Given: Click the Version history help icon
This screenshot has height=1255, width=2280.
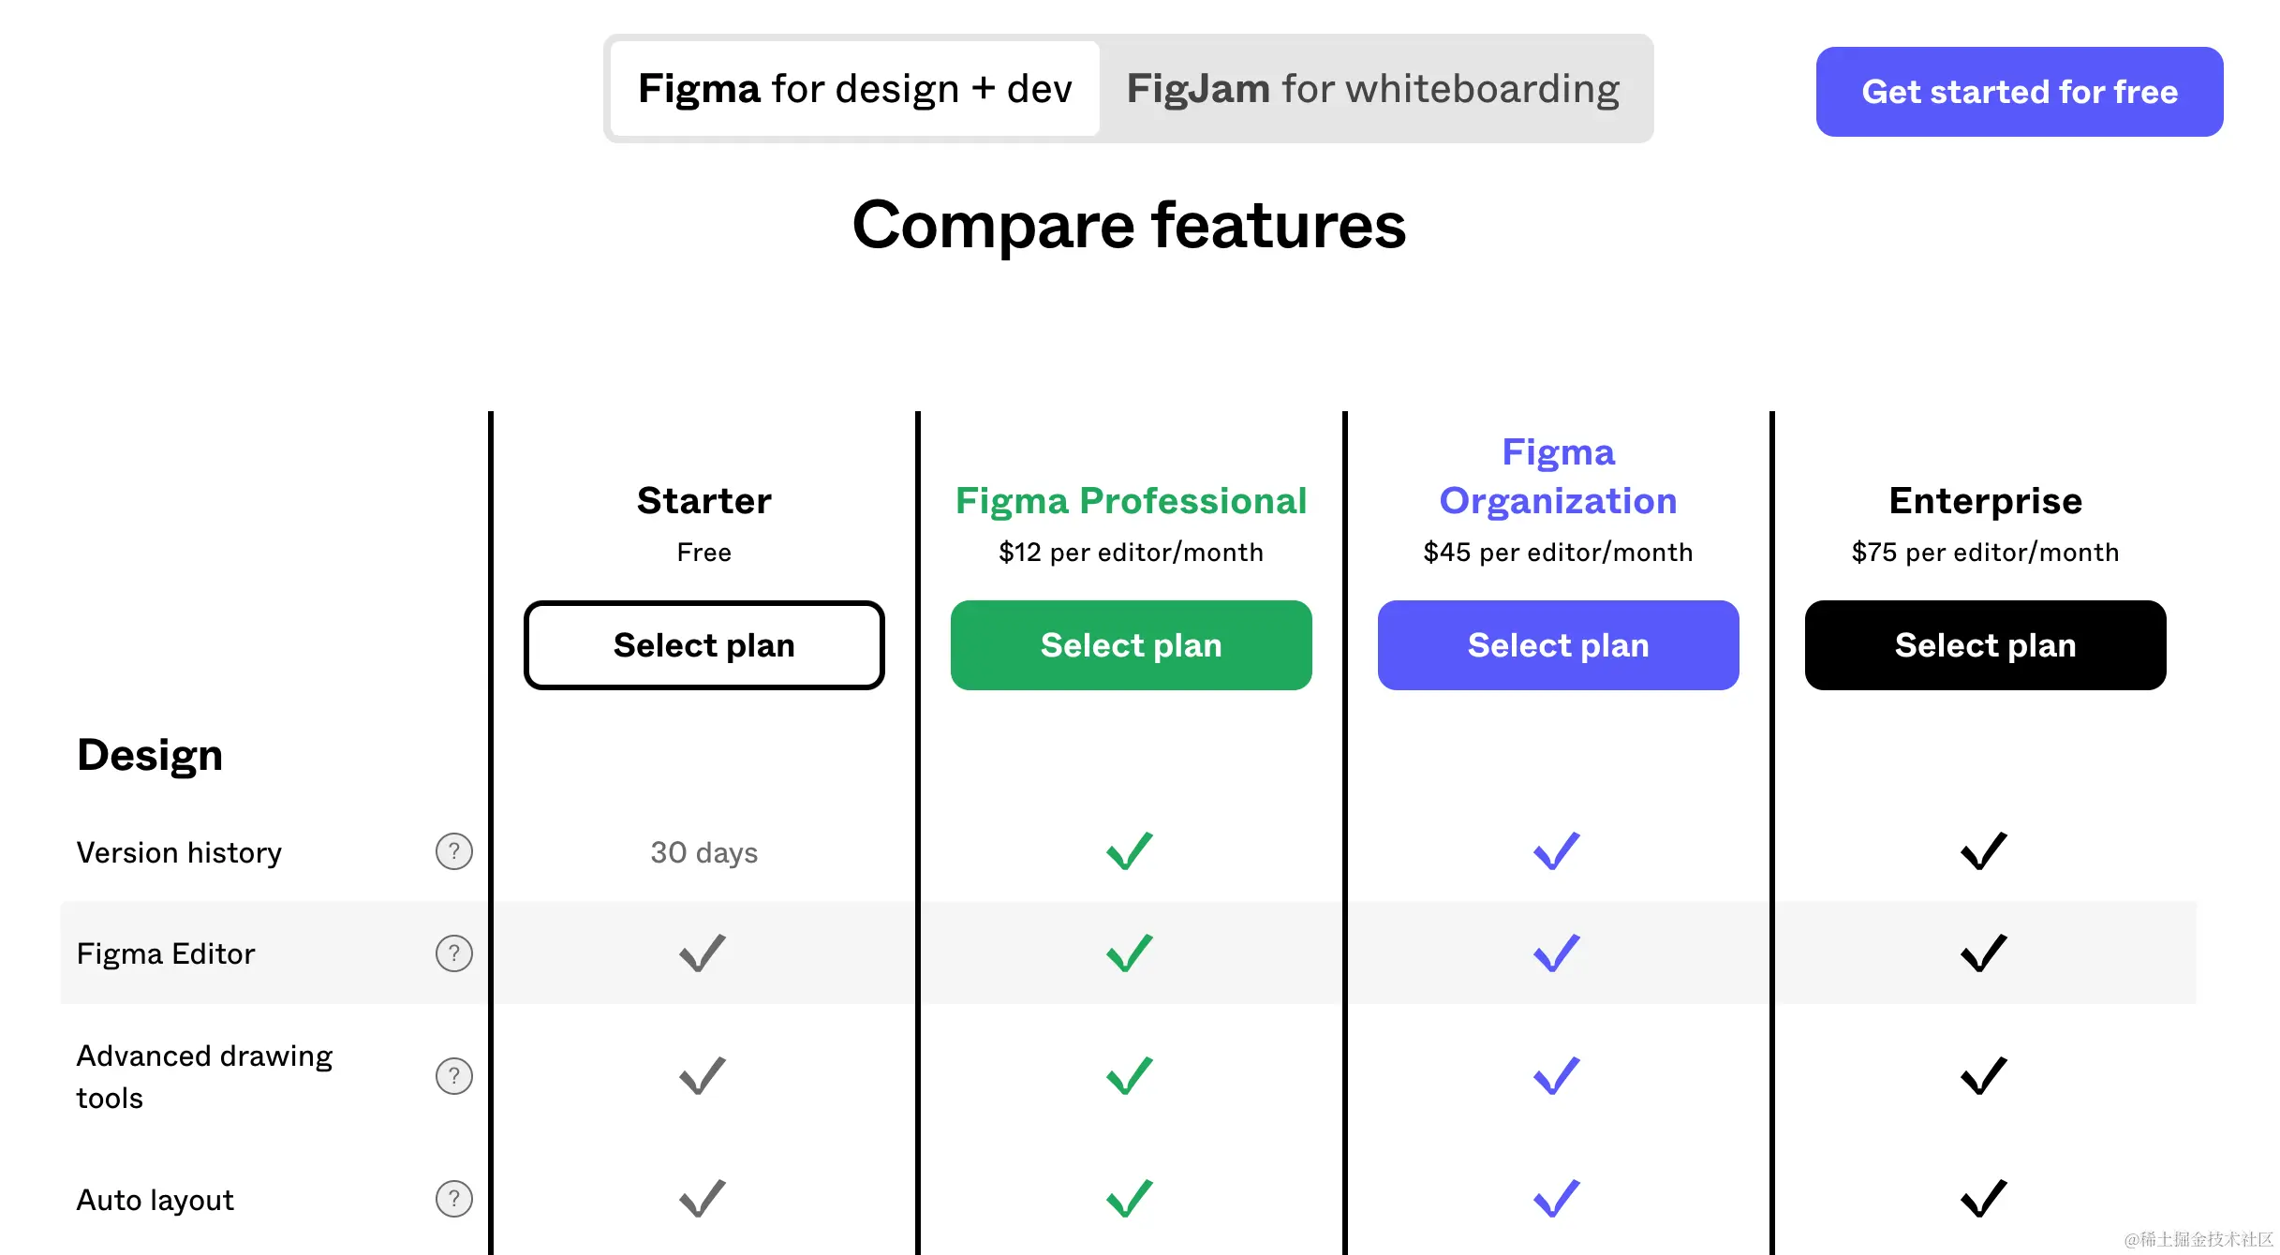Looking at the screenshot, I should point(453,851).
